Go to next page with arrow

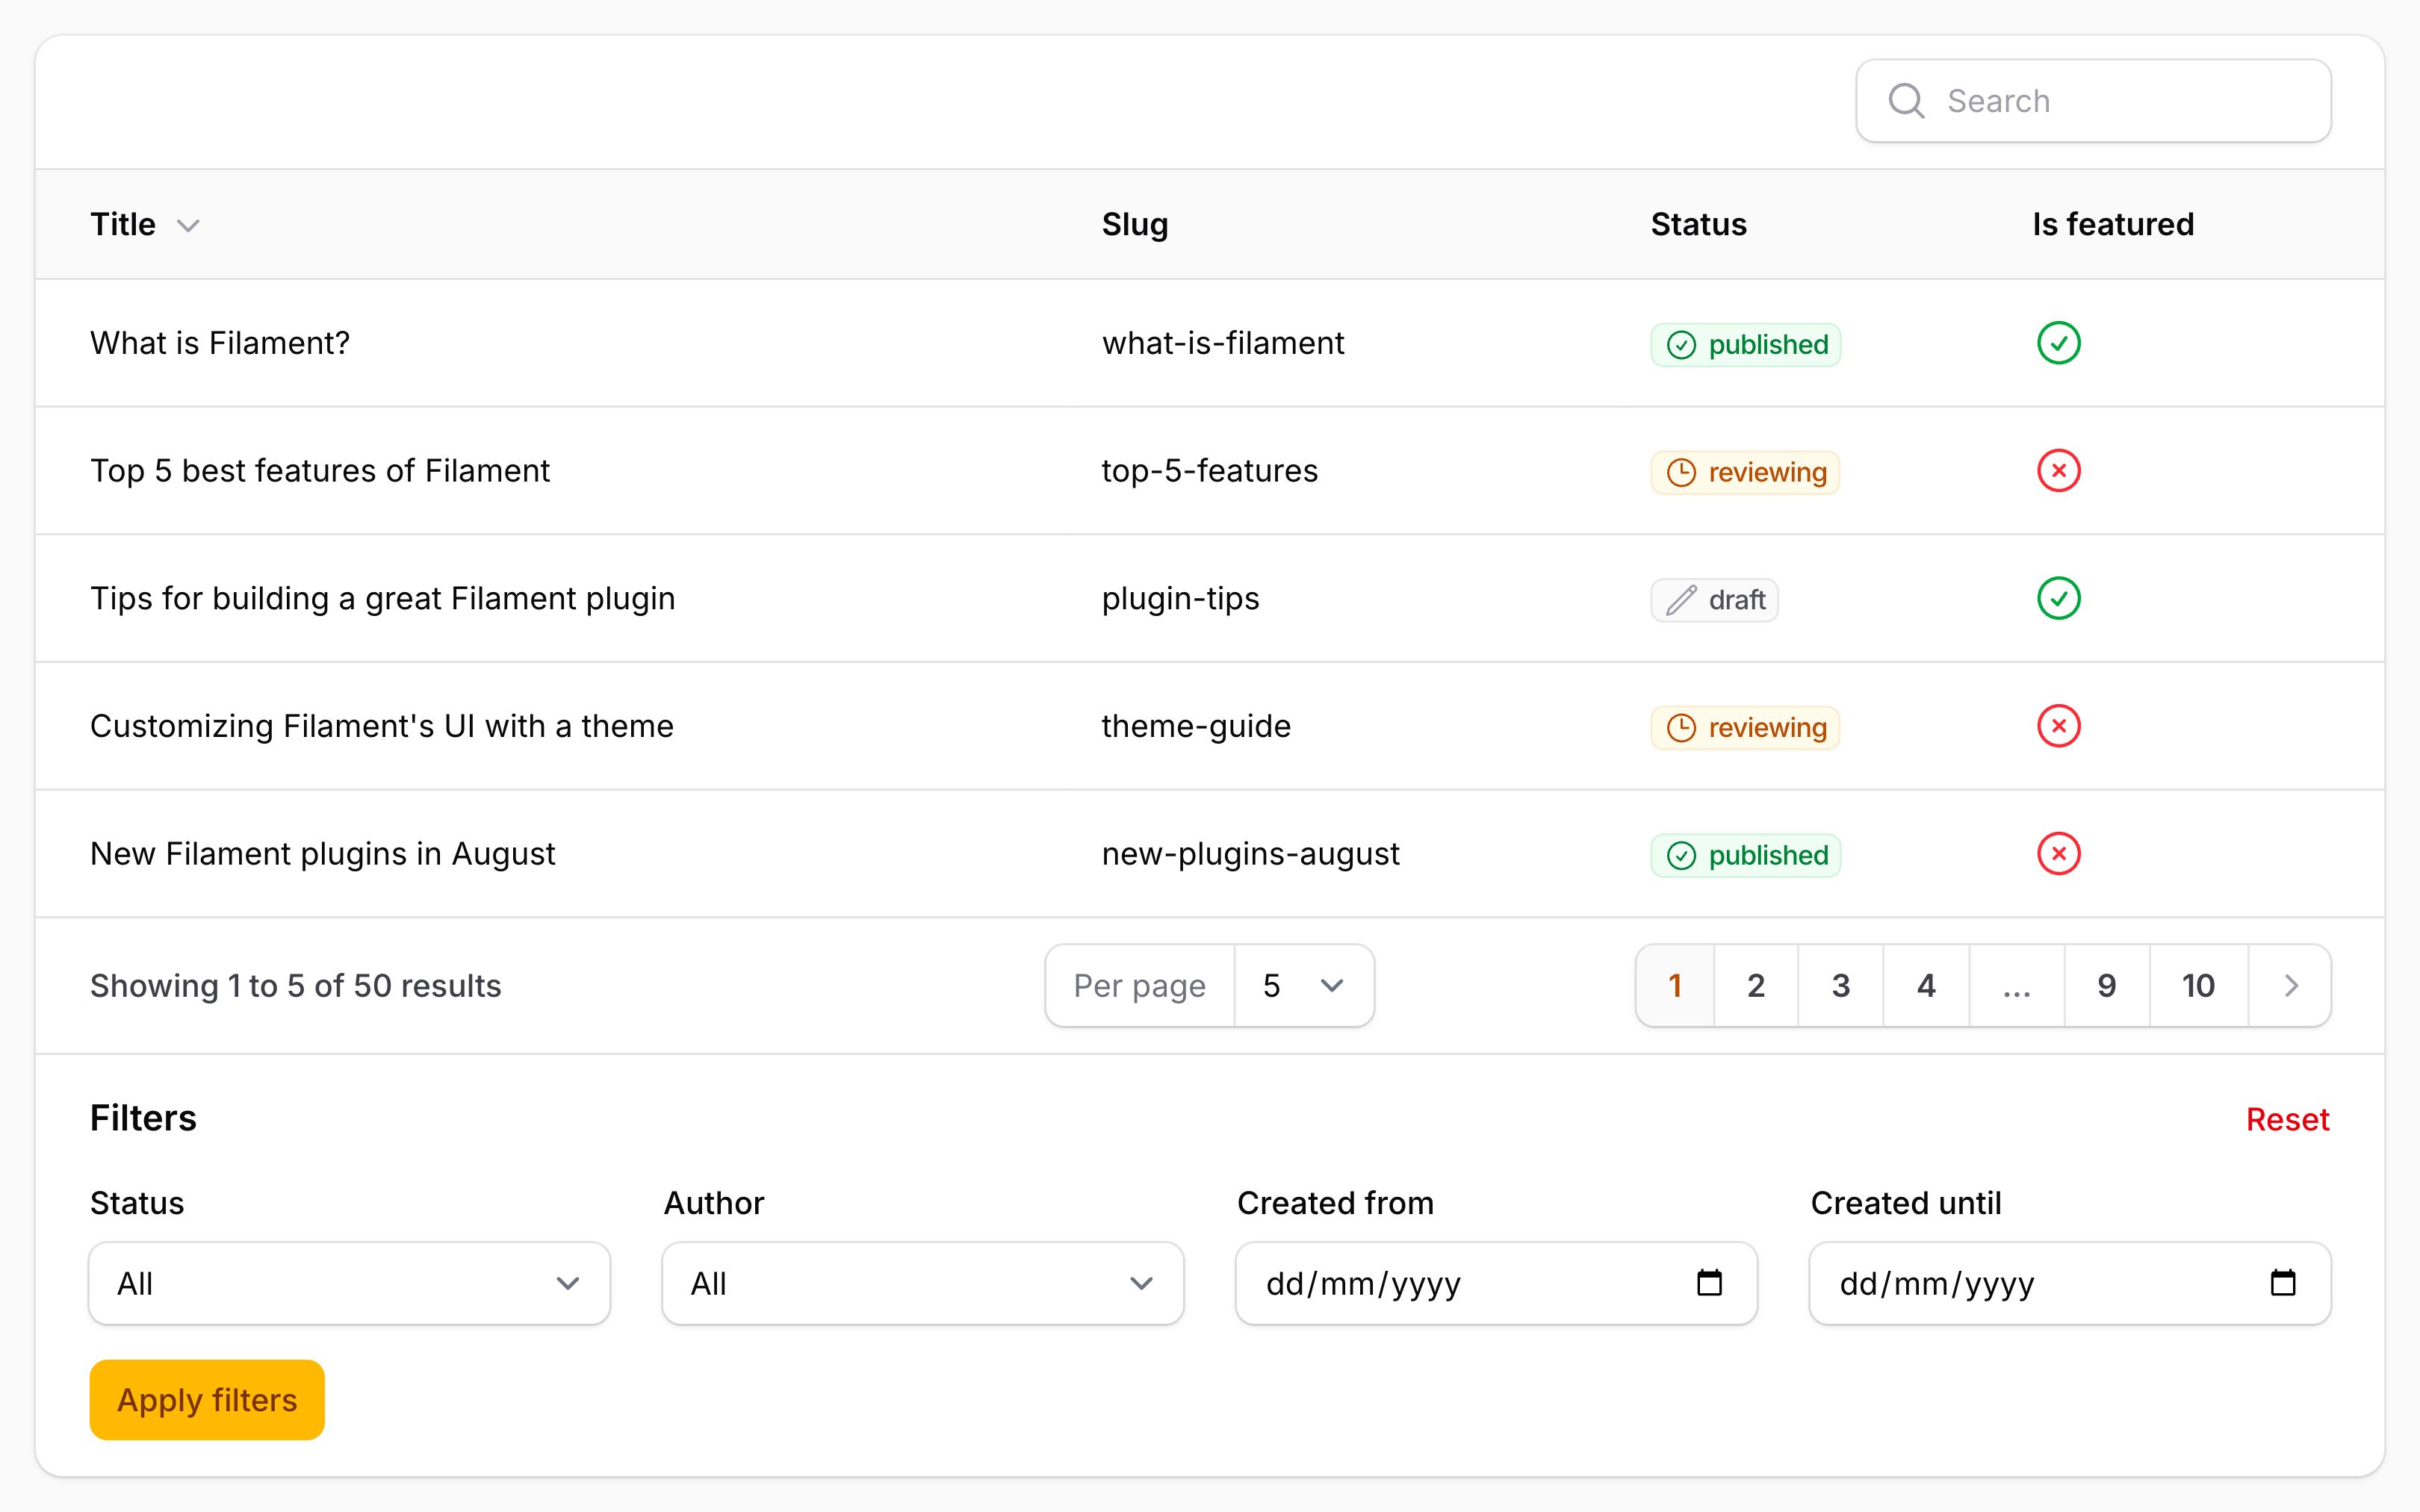pos(2290,986)
